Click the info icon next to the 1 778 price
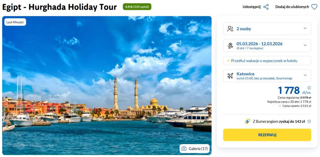The height and width of the screenshot is (157, 320). (x=309, y=88)
